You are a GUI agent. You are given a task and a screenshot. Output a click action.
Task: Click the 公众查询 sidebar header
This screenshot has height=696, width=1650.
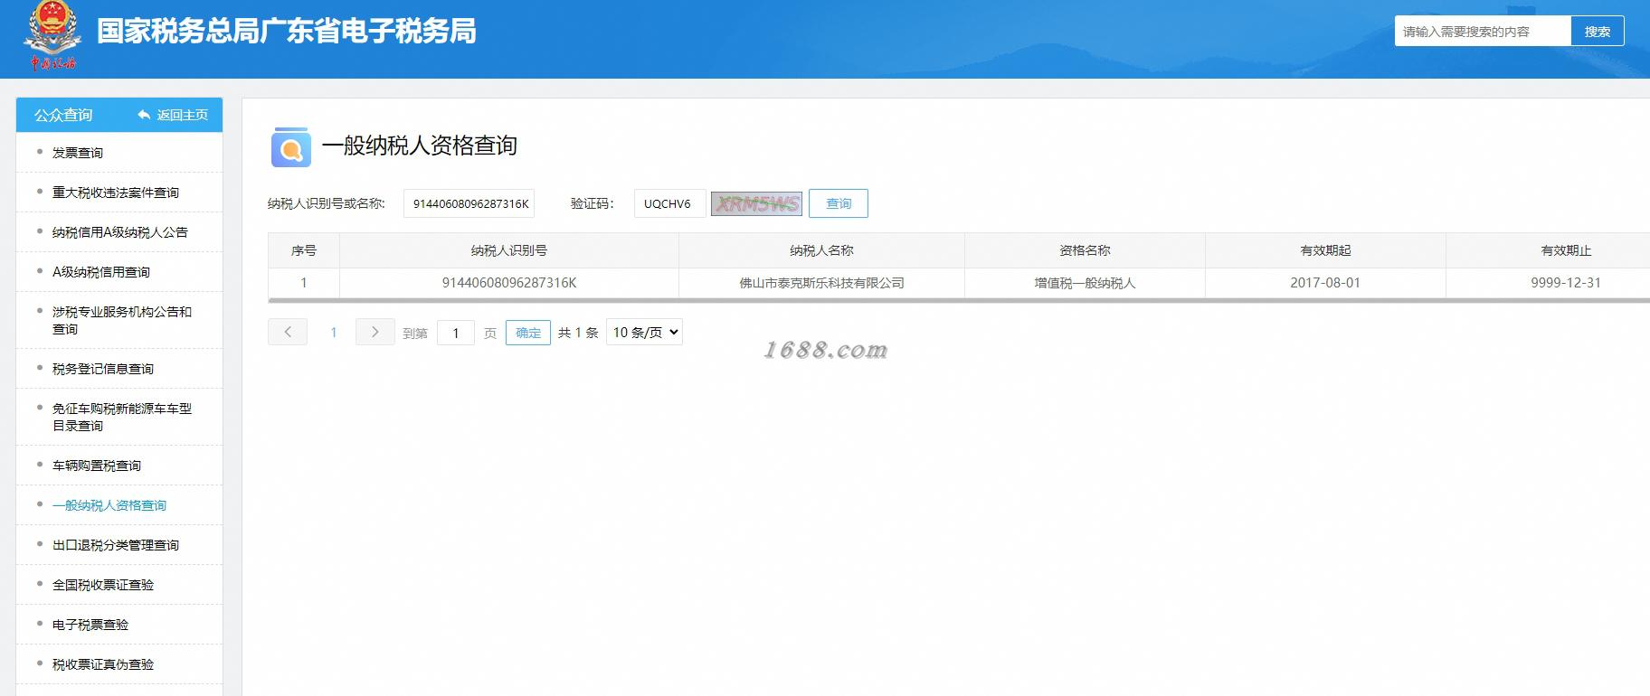point(63,115)
